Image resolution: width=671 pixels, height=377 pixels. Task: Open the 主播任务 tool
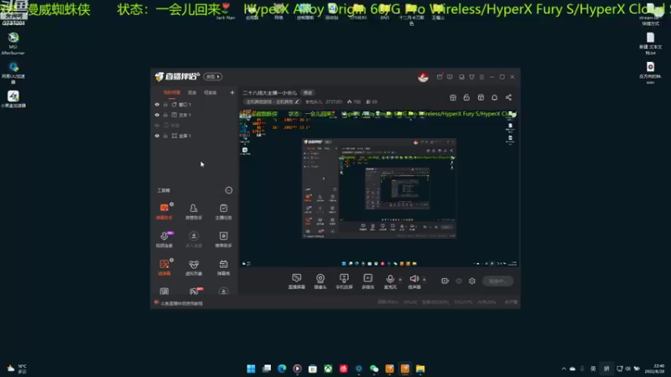point(223,211)
